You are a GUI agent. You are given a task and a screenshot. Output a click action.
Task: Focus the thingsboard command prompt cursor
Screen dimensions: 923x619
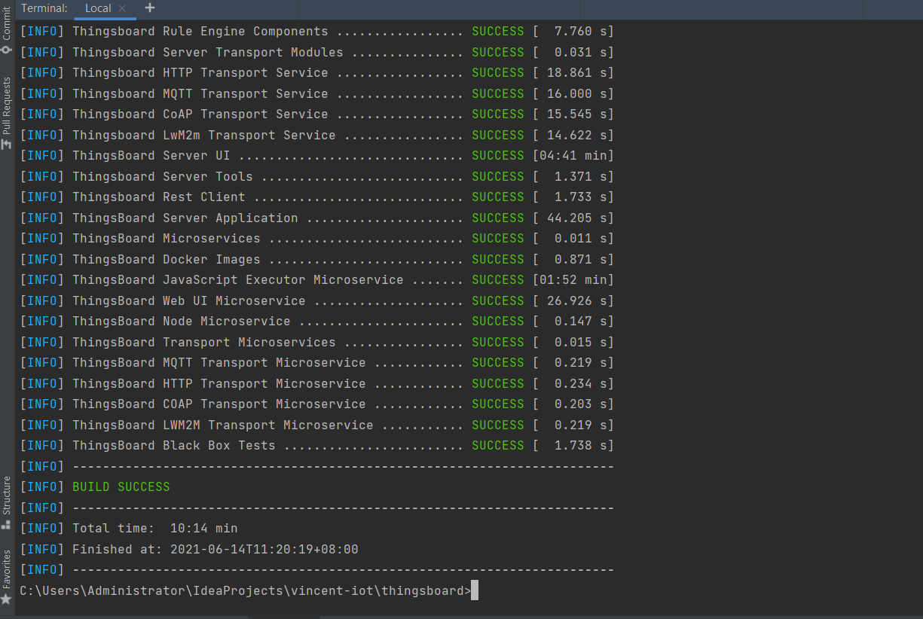click(475, 591)
